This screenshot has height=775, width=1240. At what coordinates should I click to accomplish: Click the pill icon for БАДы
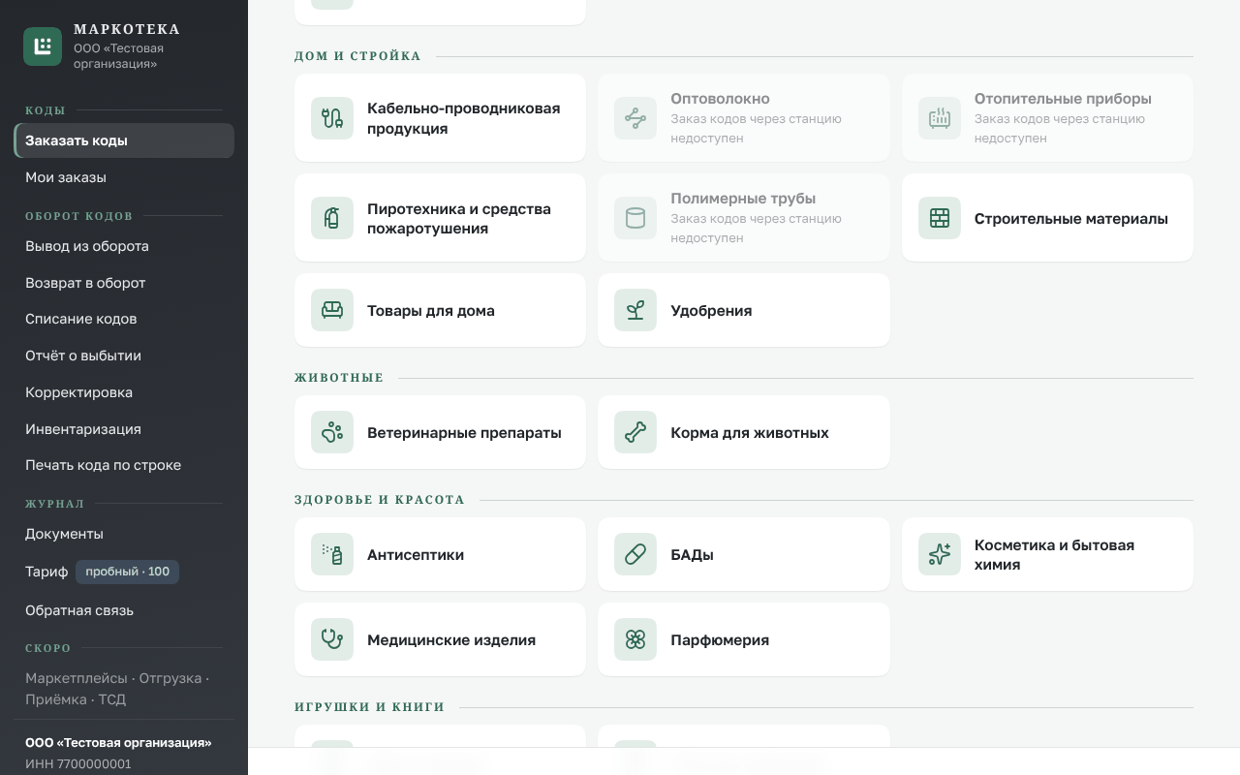(x=635, y=554)
